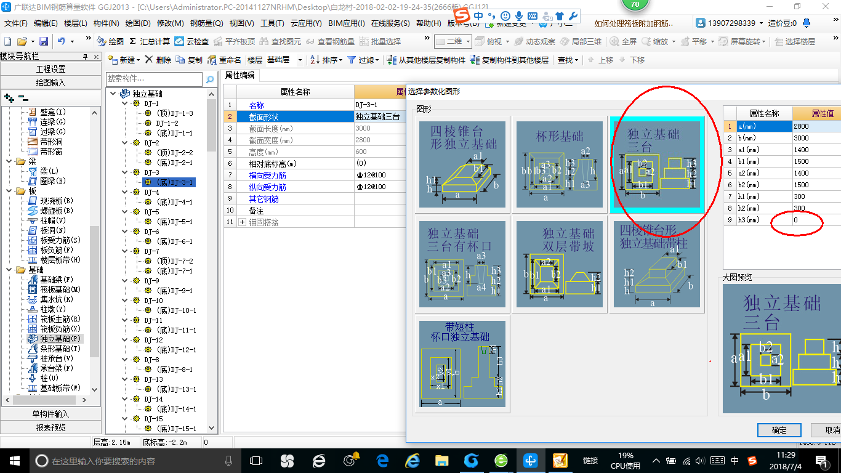
Task: Choose 杯形基础 shape thumbnail
Action: pos(560,164)
